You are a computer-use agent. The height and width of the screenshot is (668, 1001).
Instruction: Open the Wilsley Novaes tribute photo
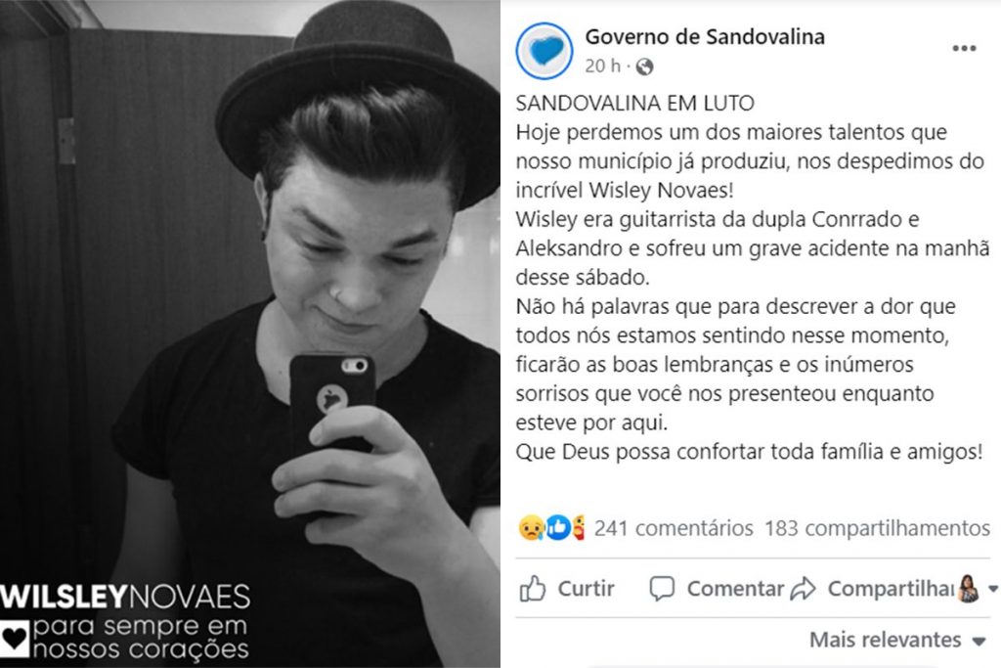[x=249, y=334]
